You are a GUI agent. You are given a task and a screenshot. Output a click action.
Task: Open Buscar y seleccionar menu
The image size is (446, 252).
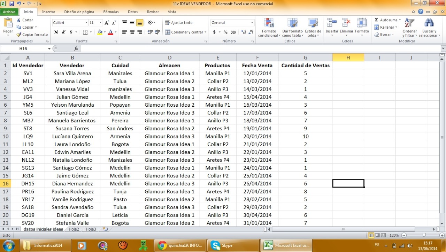429,27
